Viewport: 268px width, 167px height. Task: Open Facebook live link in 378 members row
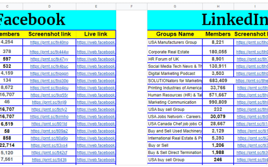click(x=96, y=52)
